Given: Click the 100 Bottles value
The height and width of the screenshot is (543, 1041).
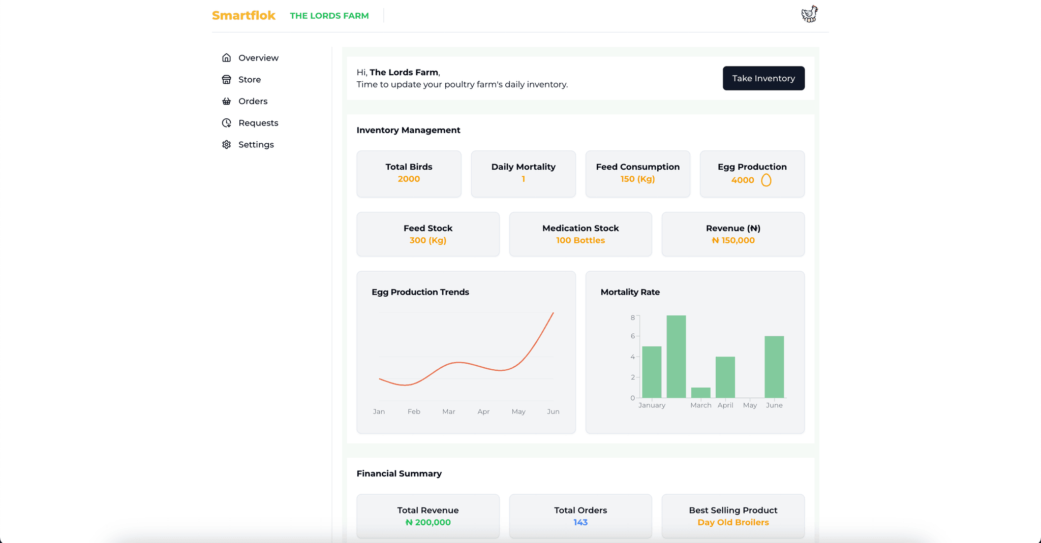Looking at the screenshot, I should (x=580, y=240).
